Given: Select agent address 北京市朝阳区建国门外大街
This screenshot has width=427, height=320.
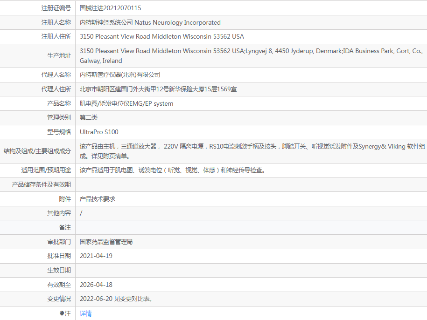Looking at the screenshot, I should click(x=158, y=89).
